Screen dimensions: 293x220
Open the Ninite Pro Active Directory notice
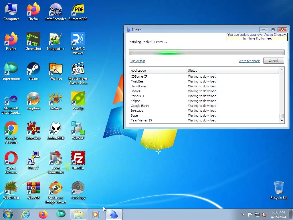(x=257, y=36)
